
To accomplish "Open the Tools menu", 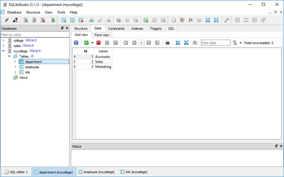I will pyautogui.click(x=61, y=12).
